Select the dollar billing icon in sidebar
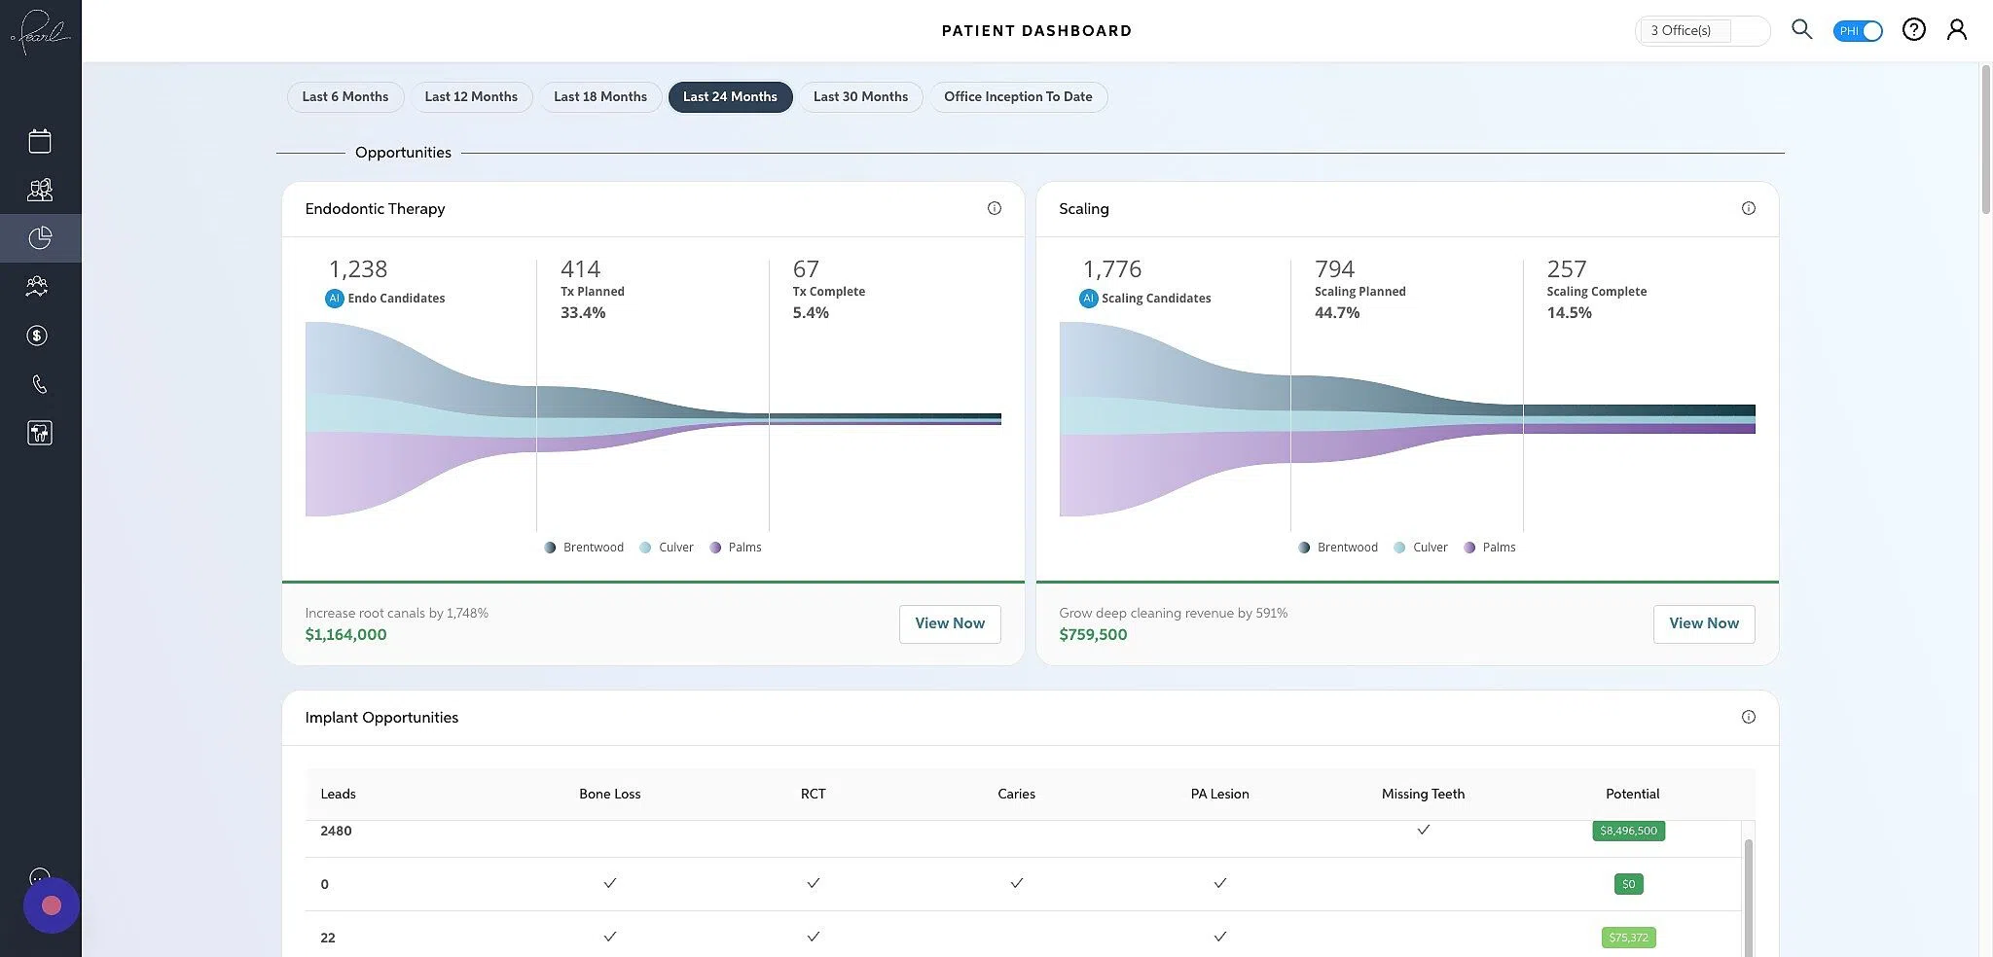Screen dimensions: 1993x957 pyautogui.click(x=37, y=335)
